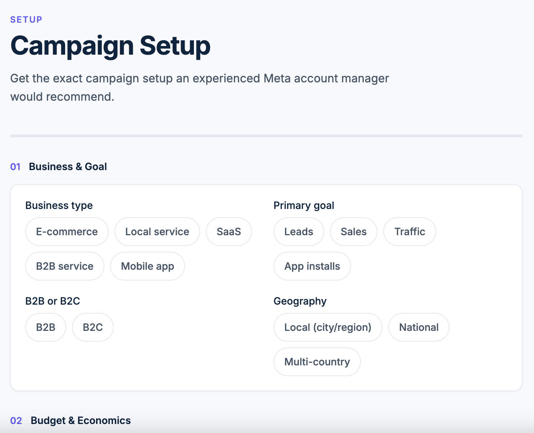Choose Local service business type
The image size is (534, 433).
[157, 232]
